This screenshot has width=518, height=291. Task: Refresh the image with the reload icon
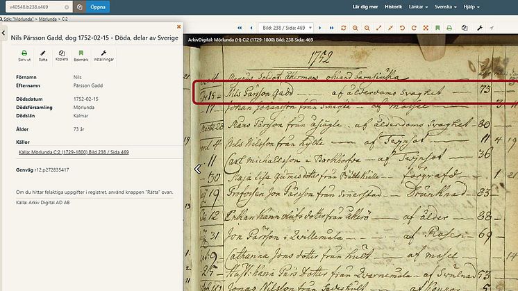(x=343, y=28)
